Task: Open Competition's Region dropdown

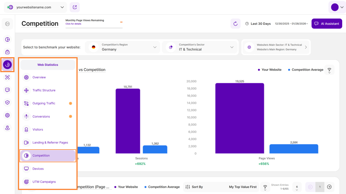Action: tap(122, 47)
